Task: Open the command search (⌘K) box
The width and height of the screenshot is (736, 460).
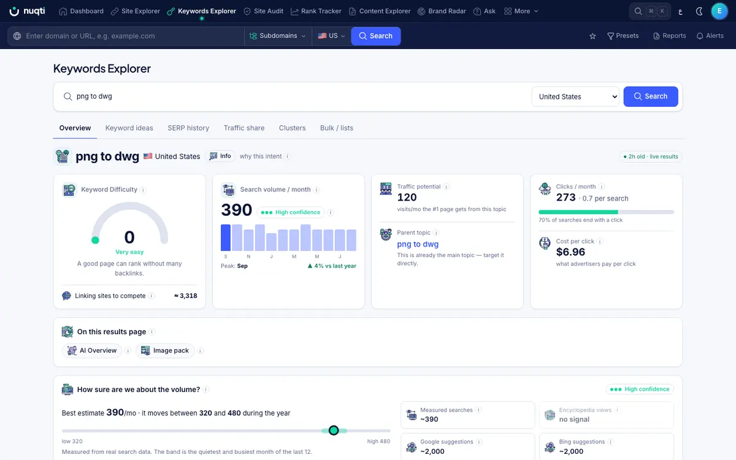Action: [x=650, y=11]
